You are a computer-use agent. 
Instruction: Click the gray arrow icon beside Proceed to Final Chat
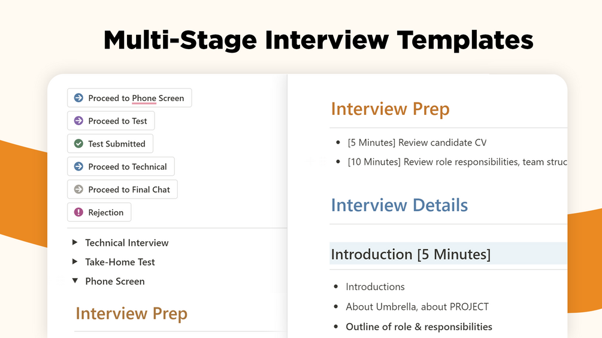pyautogui.click(x=78, y=190)
